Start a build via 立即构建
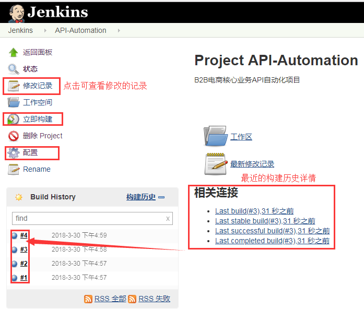 click(38, 119)
